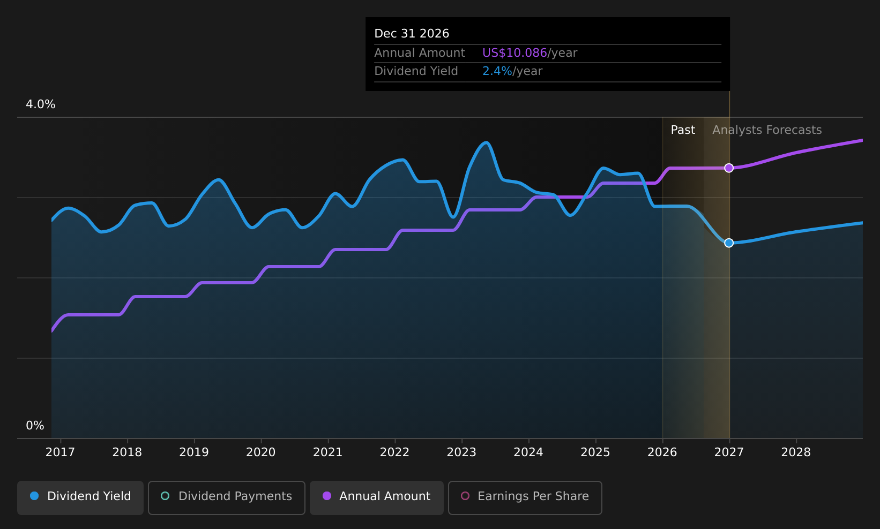Image resolution: width=880 pixels, height=529 pixels.
Task: Toggle the Annual Amount legend series
Action: (x=377, y=497)
